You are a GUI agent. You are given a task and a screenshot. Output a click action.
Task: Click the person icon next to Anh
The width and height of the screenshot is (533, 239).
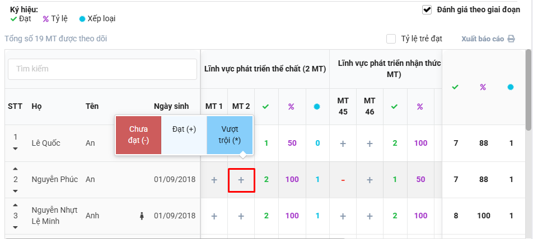click(142, 216)
